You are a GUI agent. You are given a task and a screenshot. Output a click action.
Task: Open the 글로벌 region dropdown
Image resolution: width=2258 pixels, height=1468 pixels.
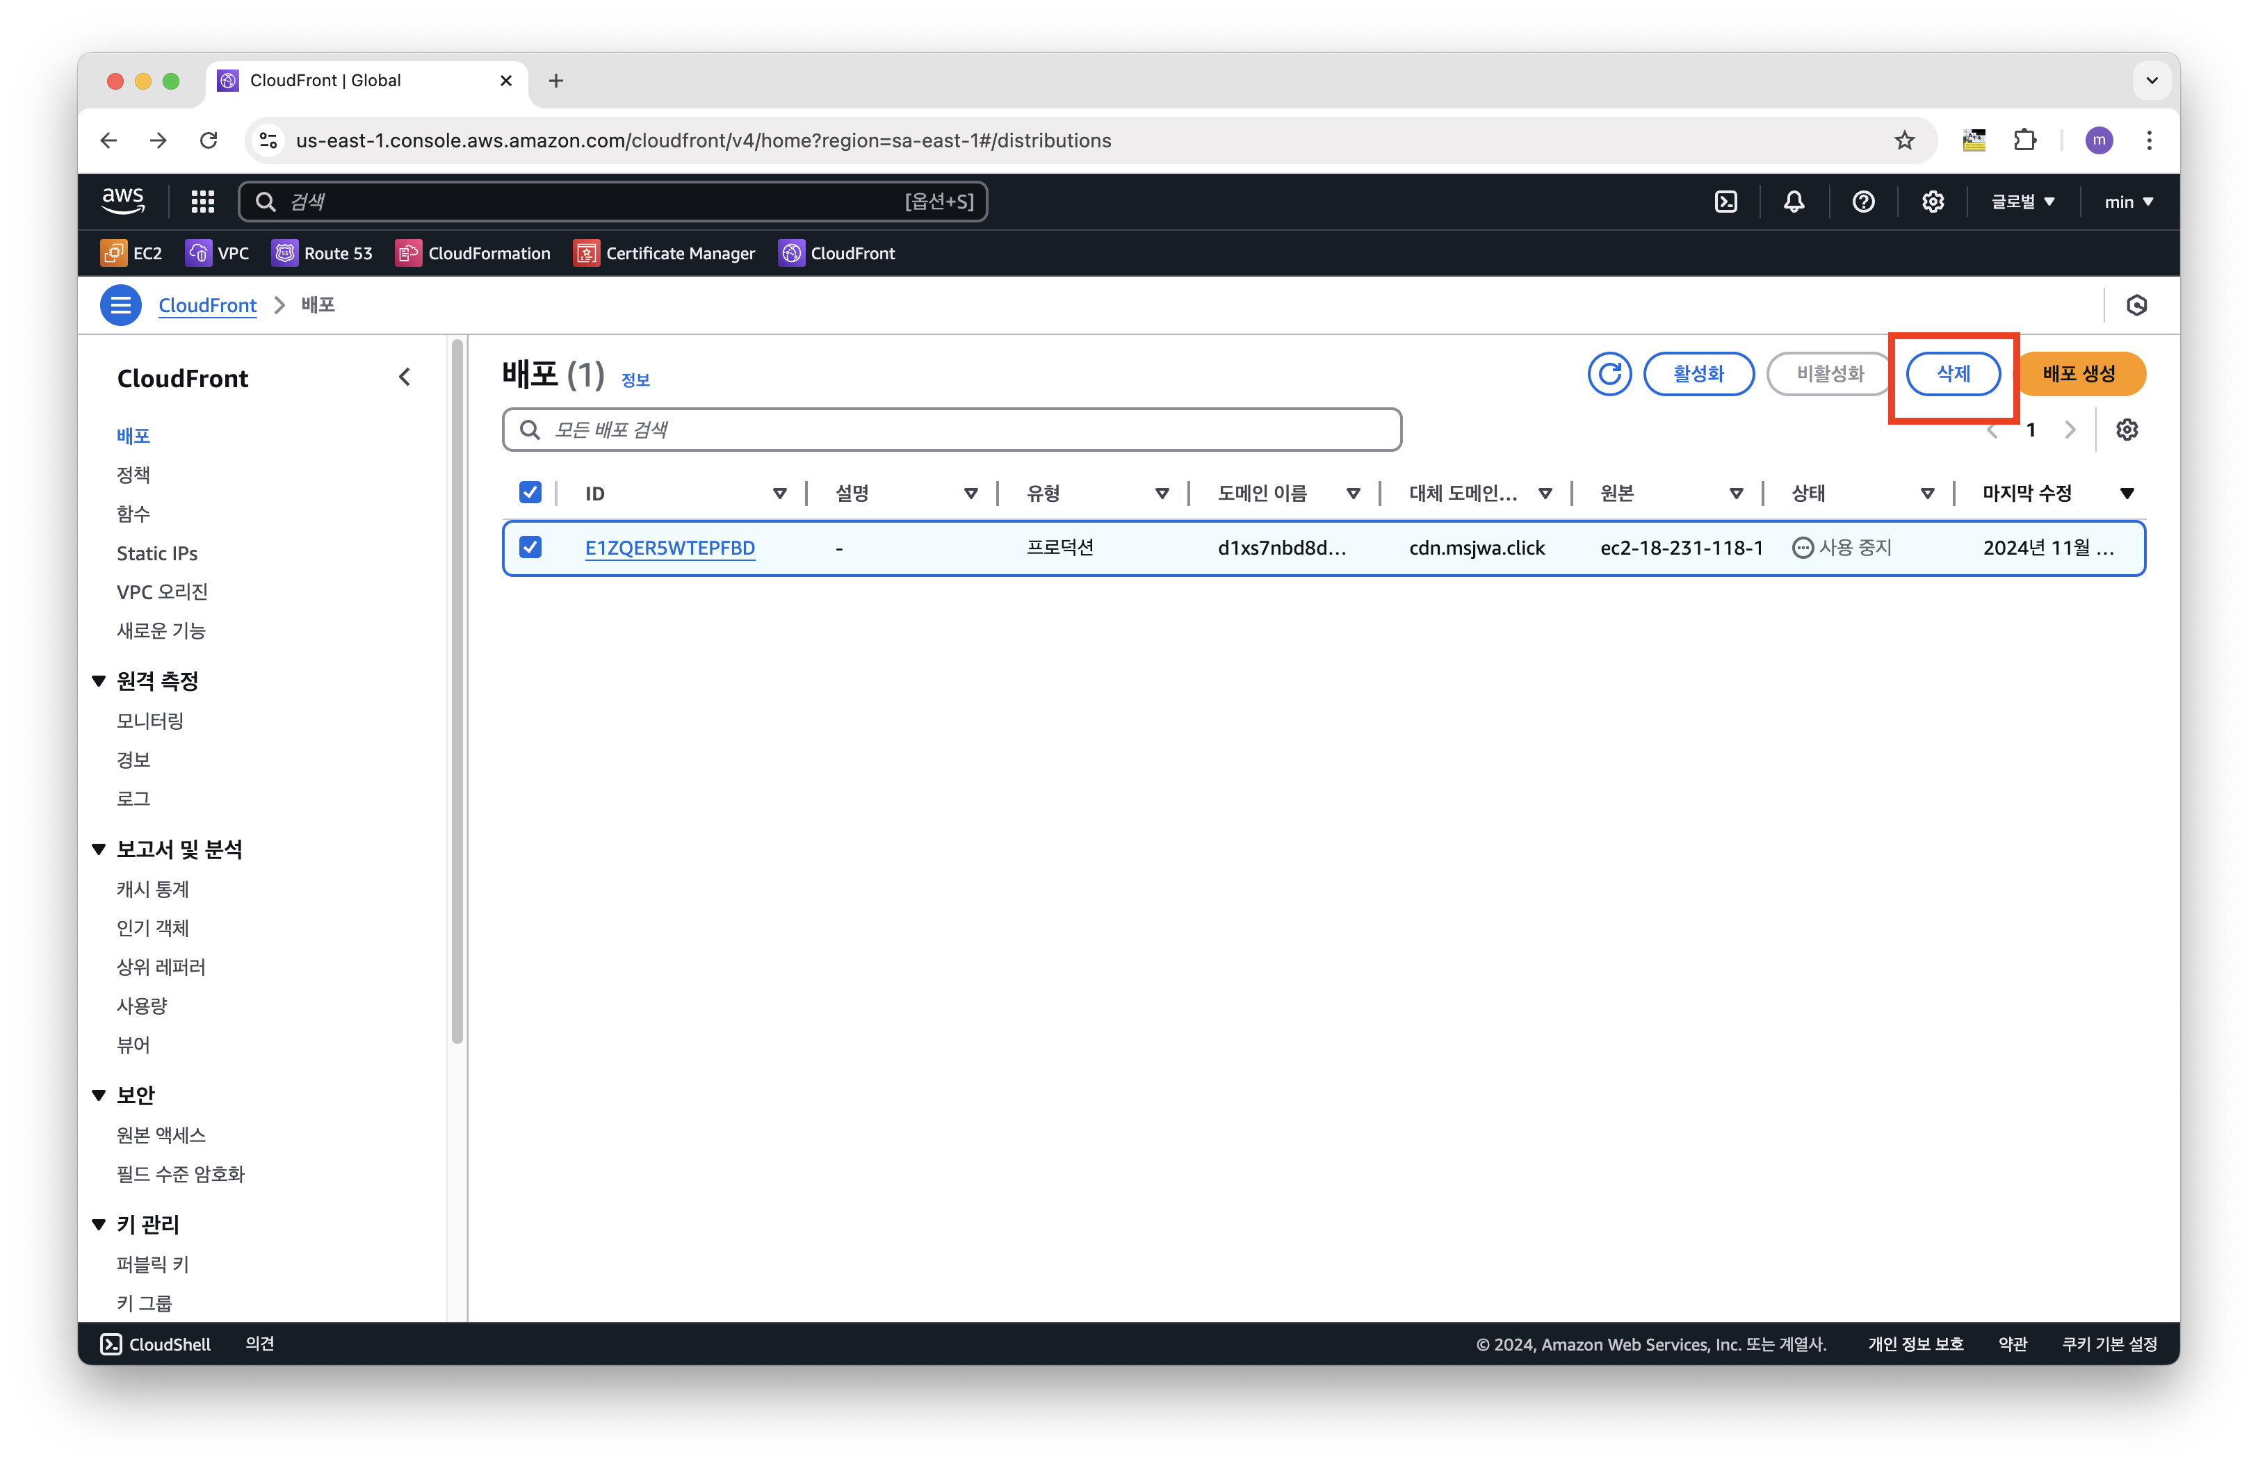coord(2022,202)
